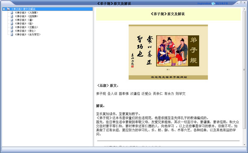
Task: Click the sentence 至乐莫如读书，至要莫如教子
Action: pos(118,114)
